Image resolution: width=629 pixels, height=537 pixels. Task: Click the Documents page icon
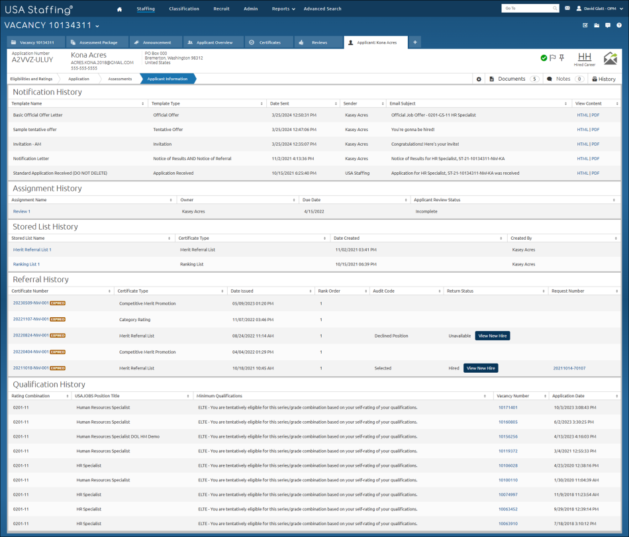[x=492, y=79]
